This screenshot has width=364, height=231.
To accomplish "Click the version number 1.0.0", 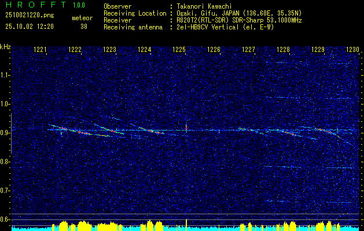I will (x=79, y=5).
